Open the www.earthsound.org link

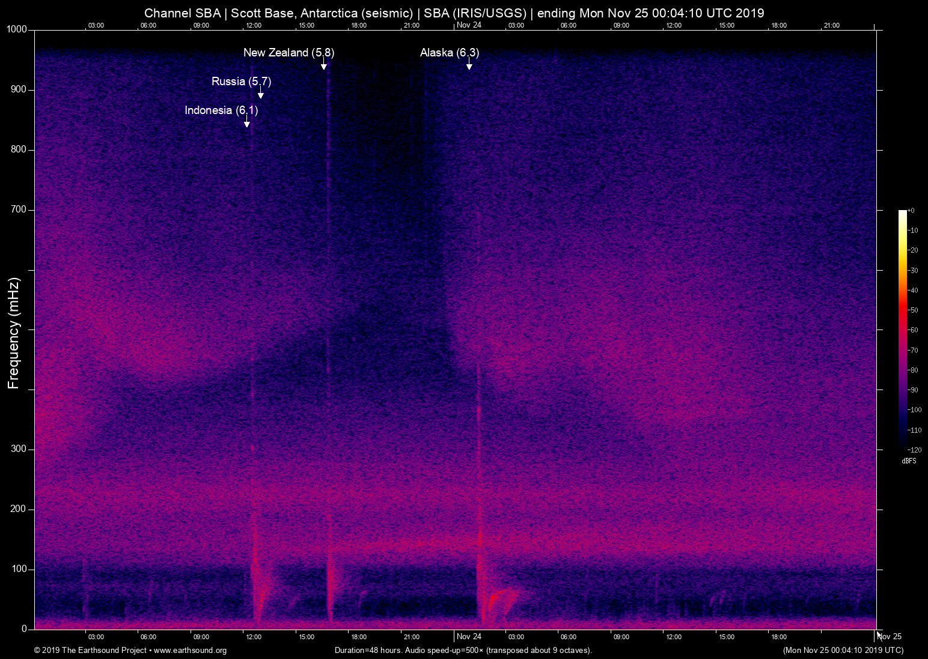pos(190,651)
